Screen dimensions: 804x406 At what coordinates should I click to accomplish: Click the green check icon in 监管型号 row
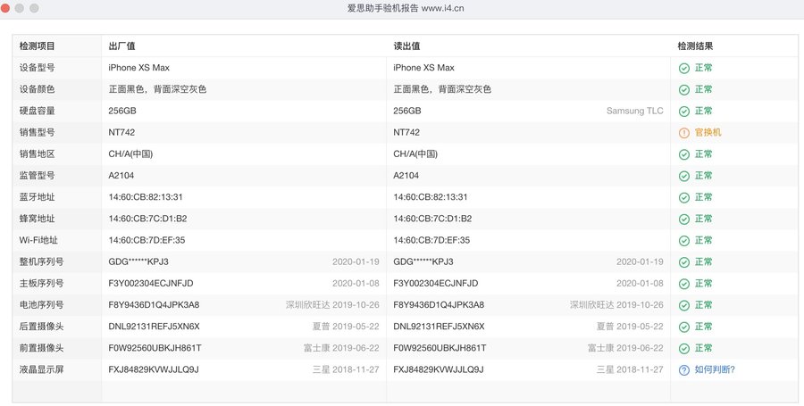684,176
